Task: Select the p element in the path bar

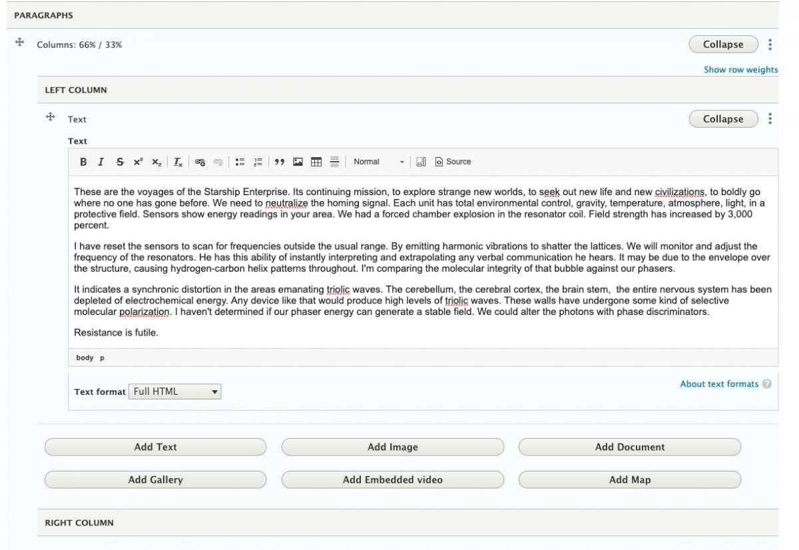Action: pyautogui.click(x=102, y=358)
